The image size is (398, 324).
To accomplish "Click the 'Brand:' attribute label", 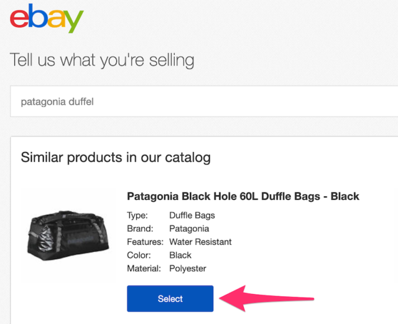I will coord(139,229).
